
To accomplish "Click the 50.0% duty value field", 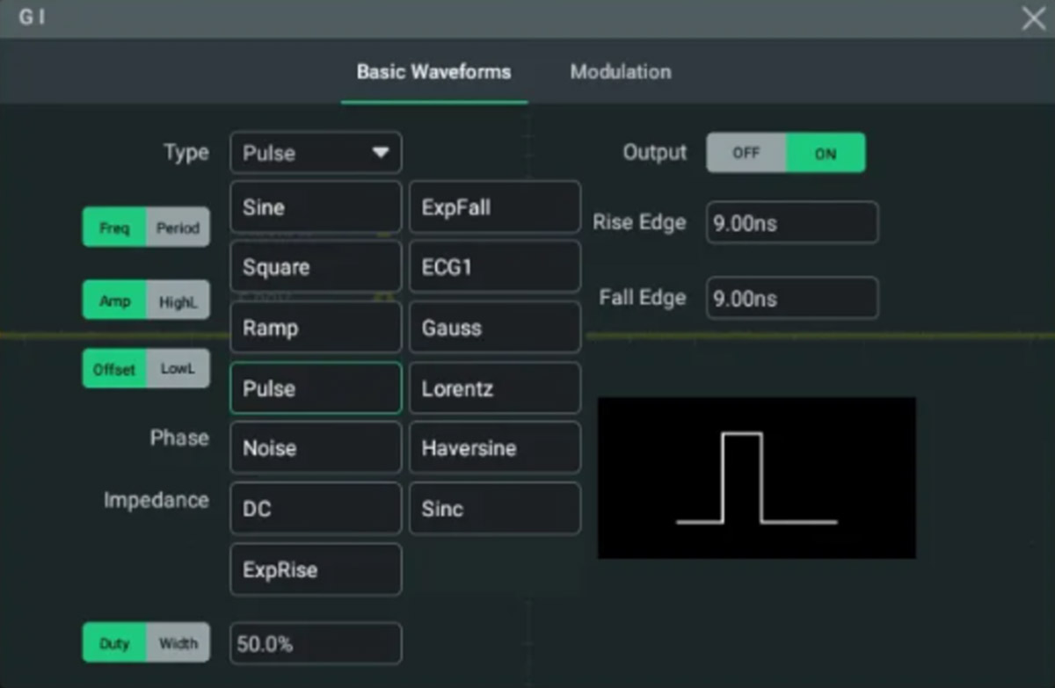I will pyautogui.click(x=316, y=644).
